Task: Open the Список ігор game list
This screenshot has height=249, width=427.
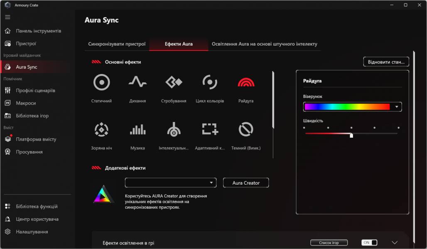Action: pyautogui.click(x=329, y=242)
